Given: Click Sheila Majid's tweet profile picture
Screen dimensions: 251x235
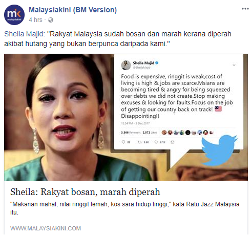Looking at the screenshot, I should coord(126,65).
